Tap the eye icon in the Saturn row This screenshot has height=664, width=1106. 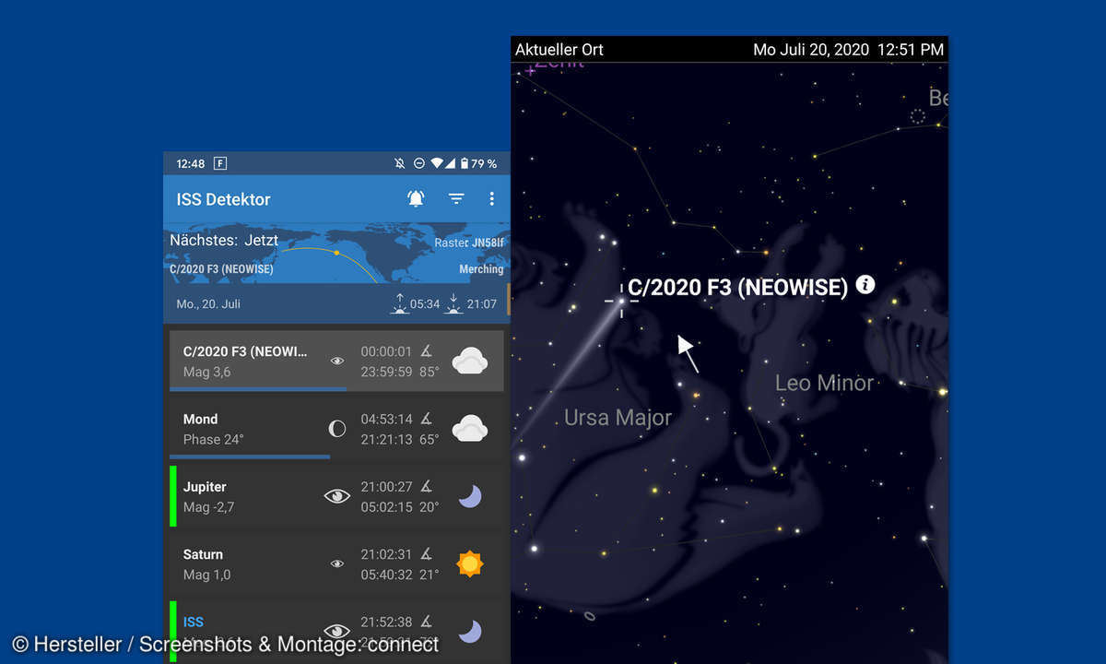click(x=337, y=563)
